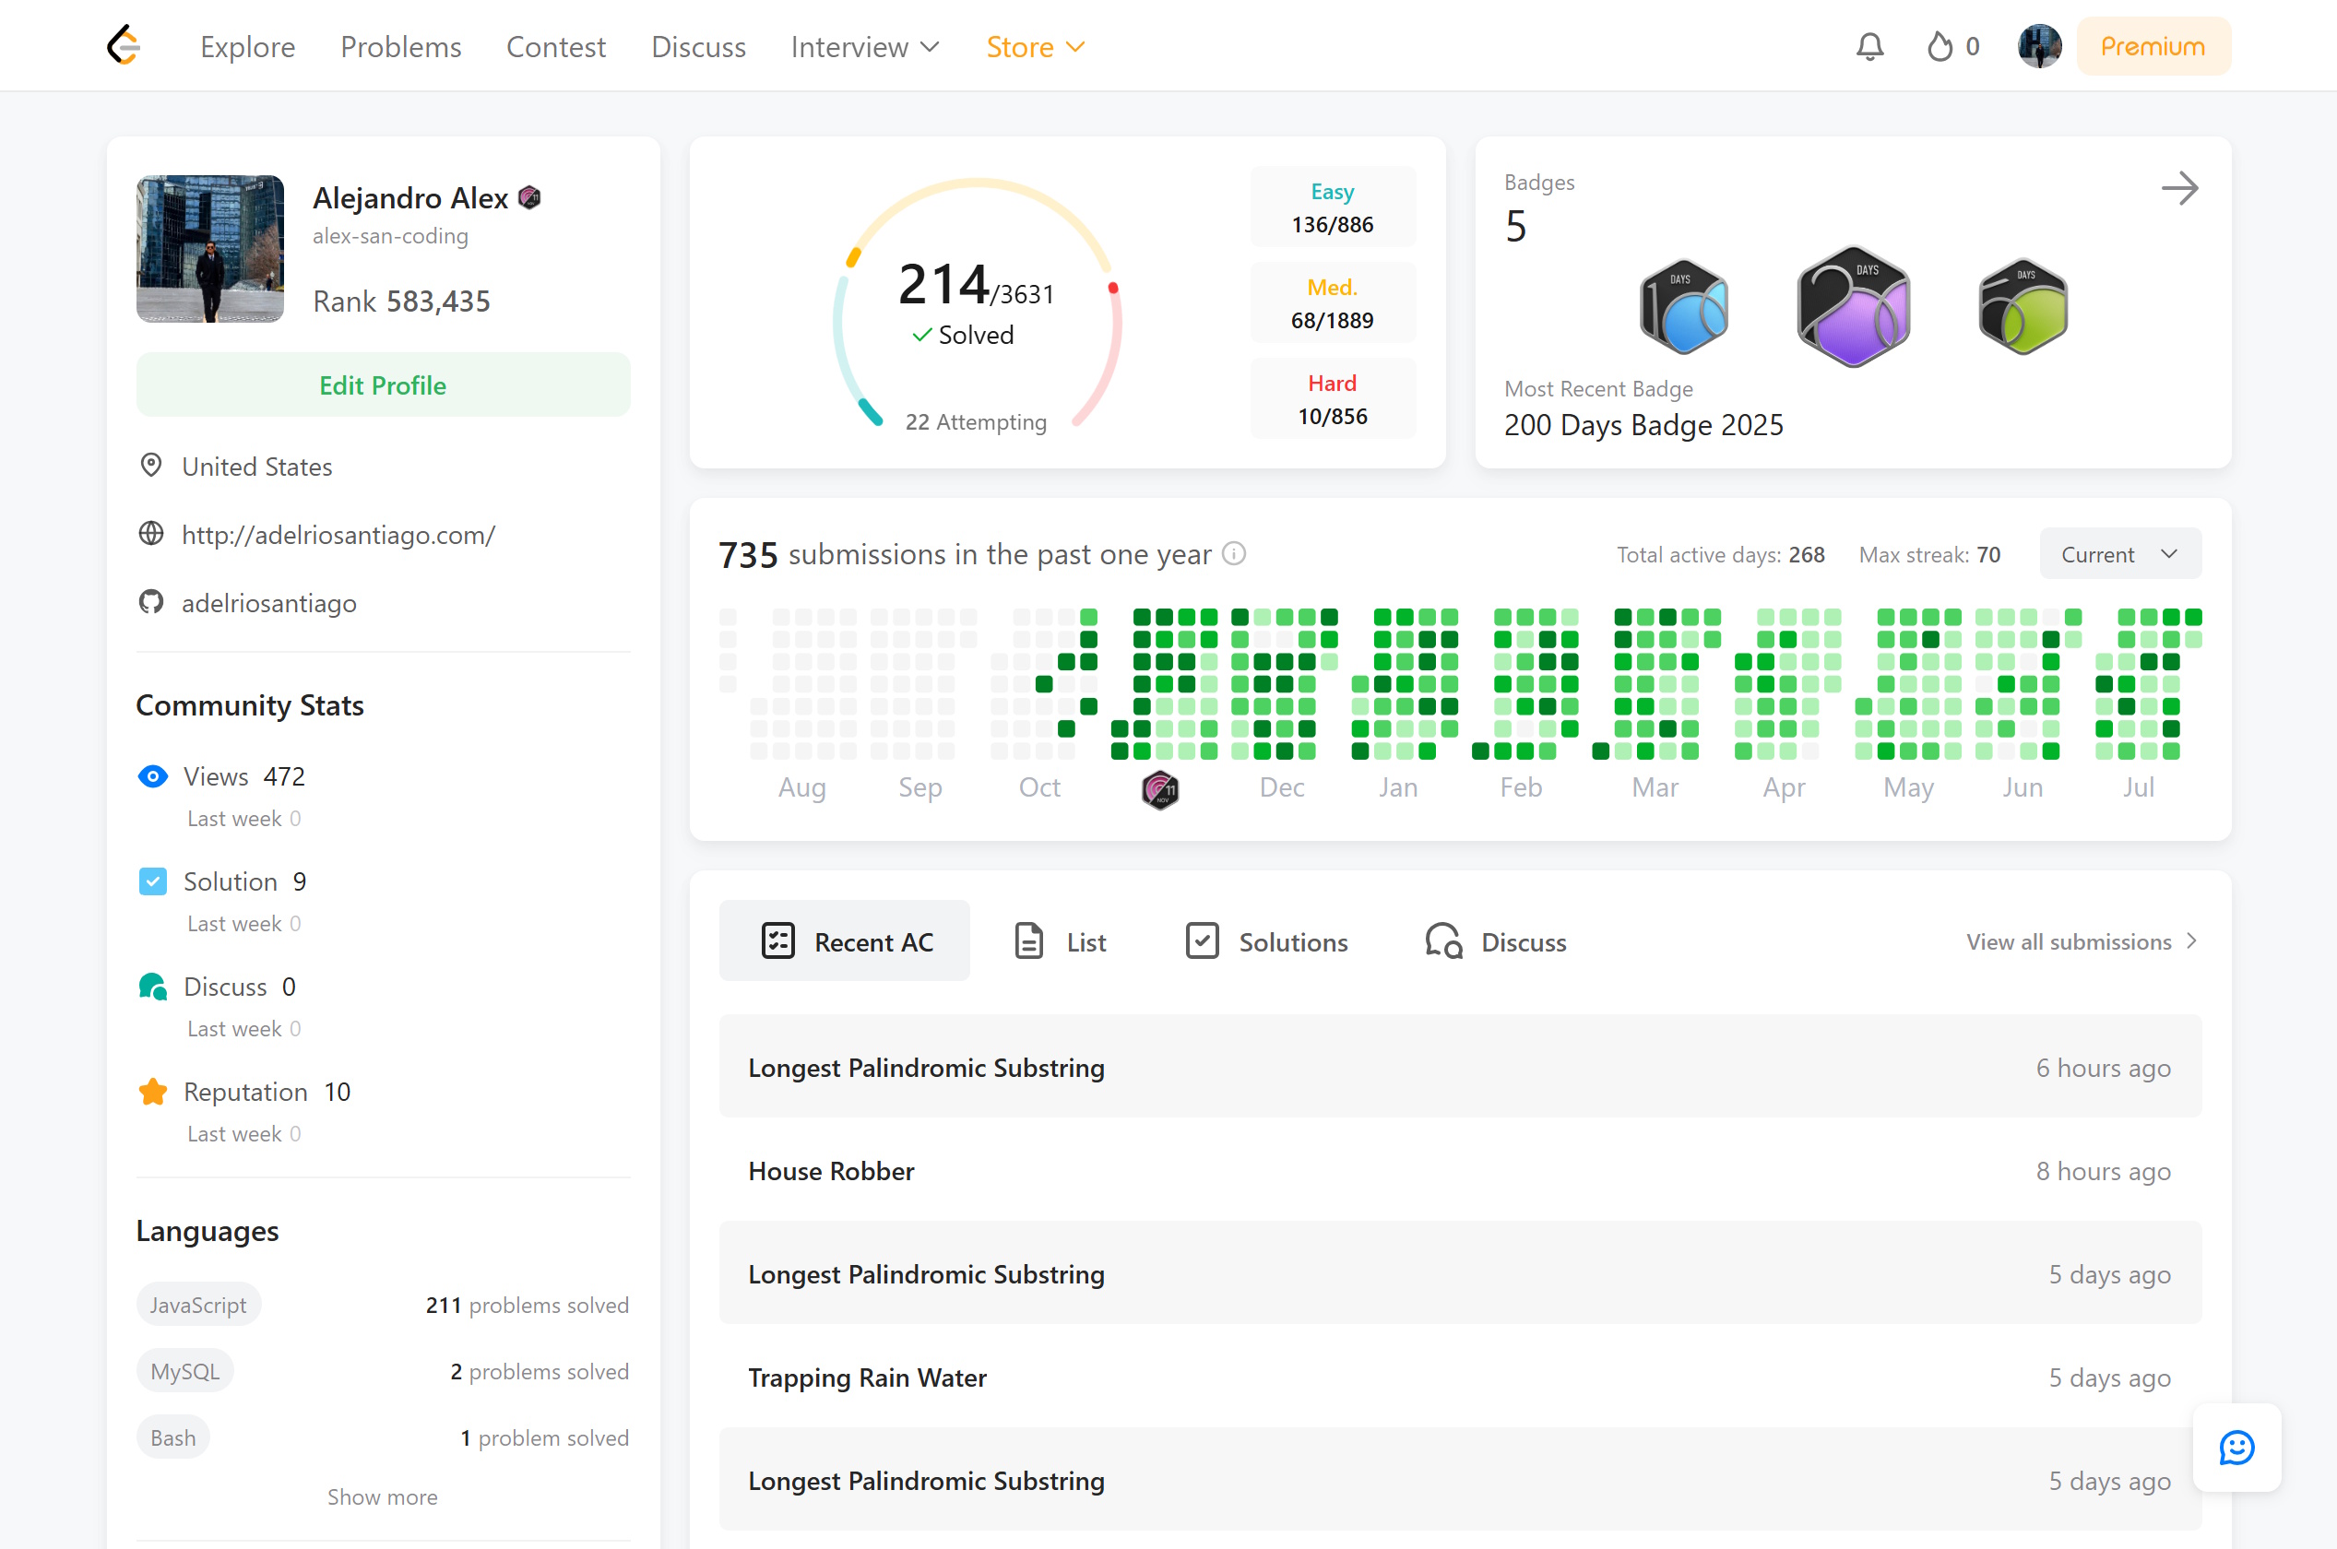Click the 200 Days purple badge
Screen dimensions: 2337x1549
1853,307
